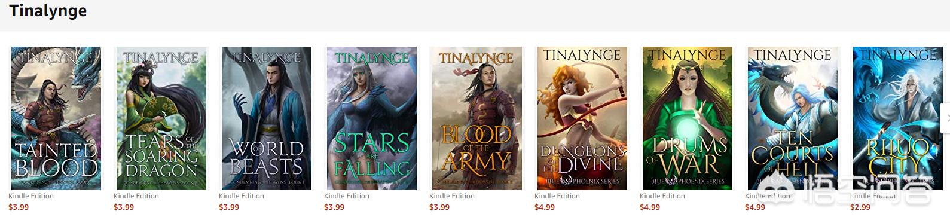Open the Drums of War book cover

coord(688,118)
